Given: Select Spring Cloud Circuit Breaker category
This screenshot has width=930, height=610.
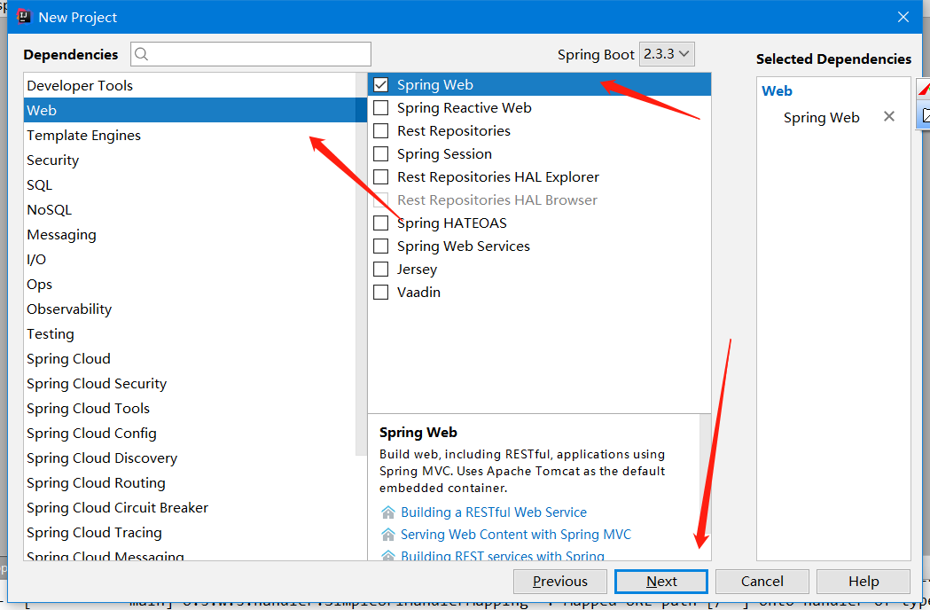Looking at the screenshot, I should coord(190,508).
